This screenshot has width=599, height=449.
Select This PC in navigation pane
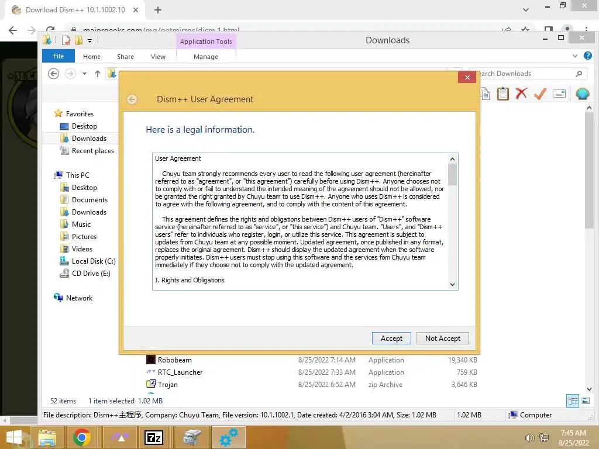tap(72, 175)
